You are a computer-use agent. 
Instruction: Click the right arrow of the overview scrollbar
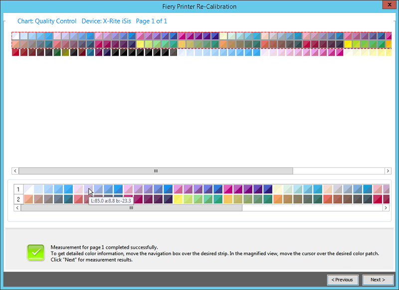388,171
